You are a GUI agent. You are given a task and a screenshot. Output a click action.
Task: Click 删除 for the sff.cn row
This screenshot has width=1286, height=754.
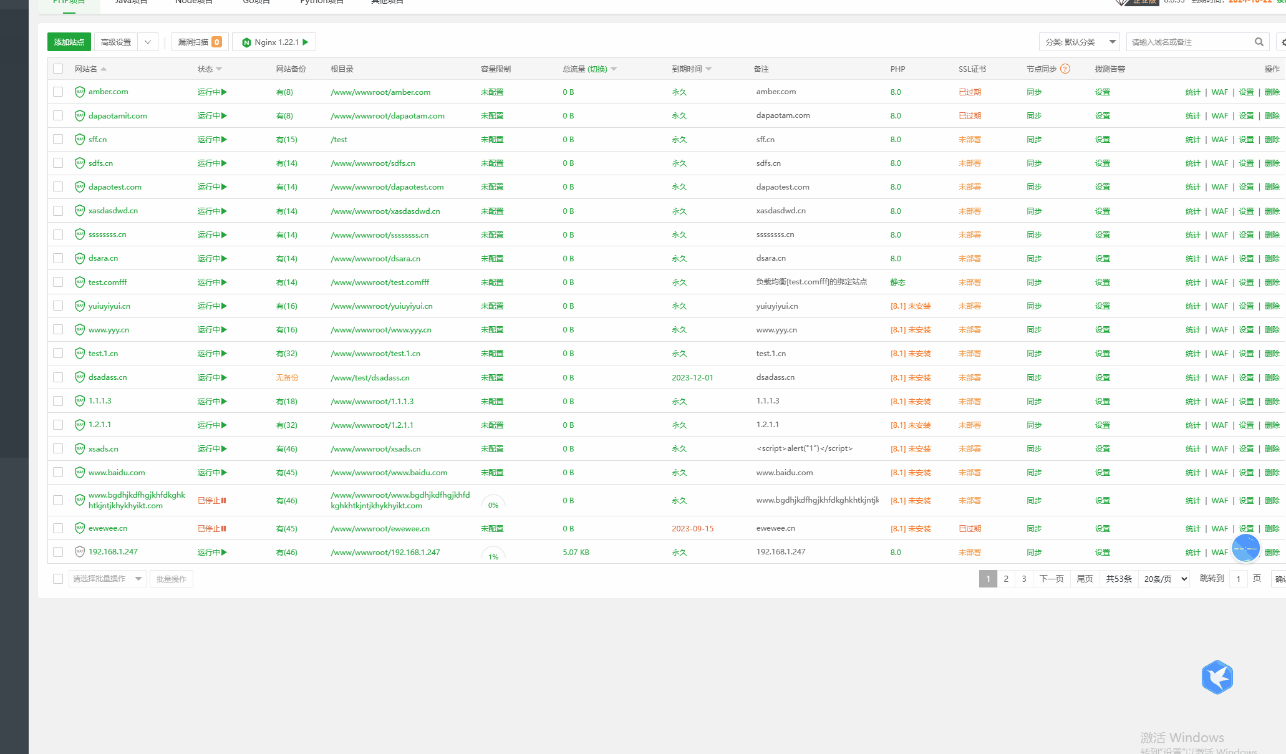pyautogui.click(x=1272, y=140)
